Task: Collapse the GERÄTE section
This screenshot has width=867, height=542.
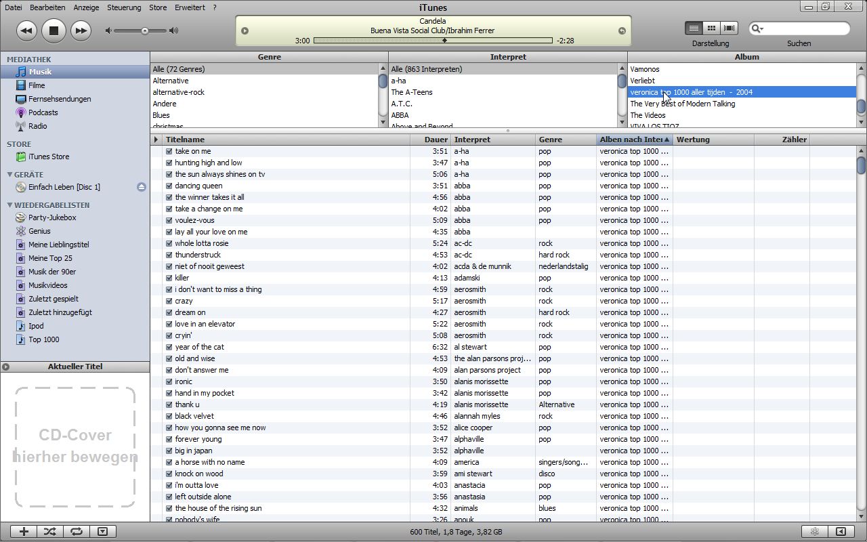Action: pyautogui.click(x=9, y=174)
